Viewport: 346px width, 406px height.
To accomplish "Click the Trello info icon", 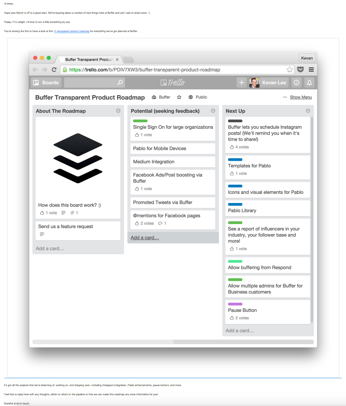I will point(296,83).
